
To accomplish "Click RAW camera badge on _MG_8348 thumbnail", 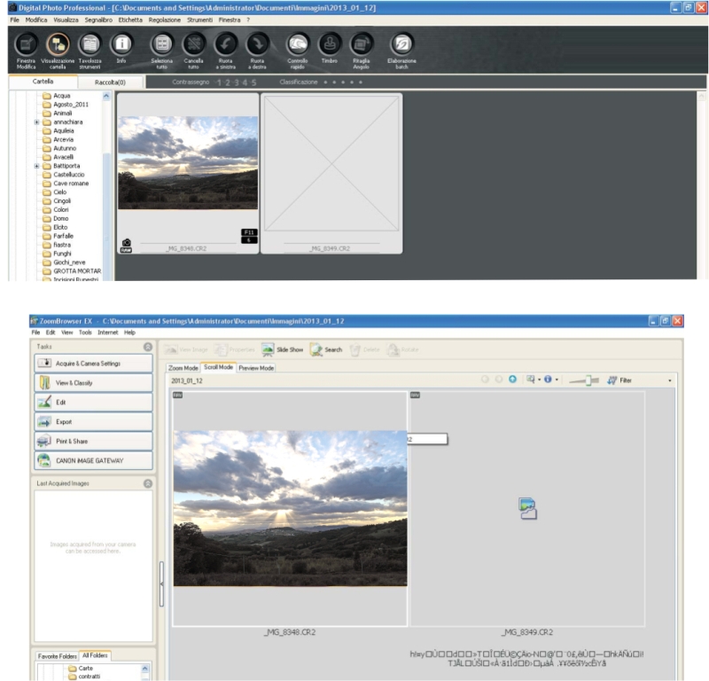I will coord(126,246).
